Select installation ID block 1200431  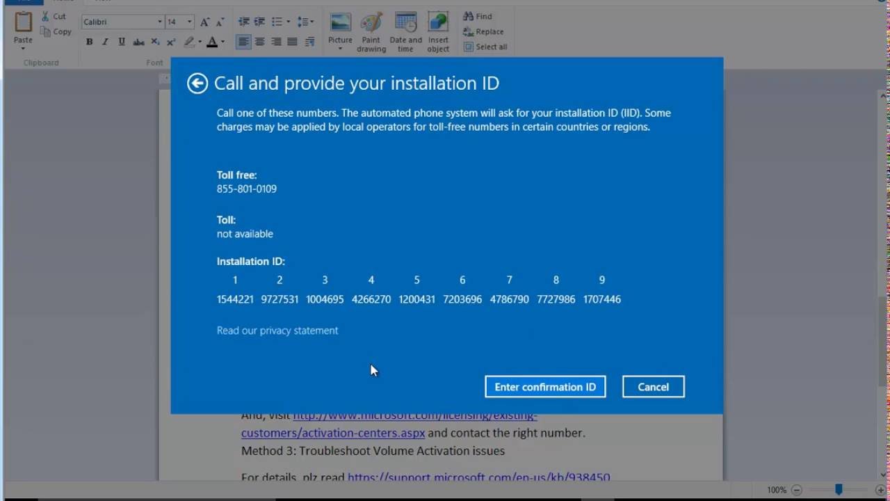tap(417, 299)
